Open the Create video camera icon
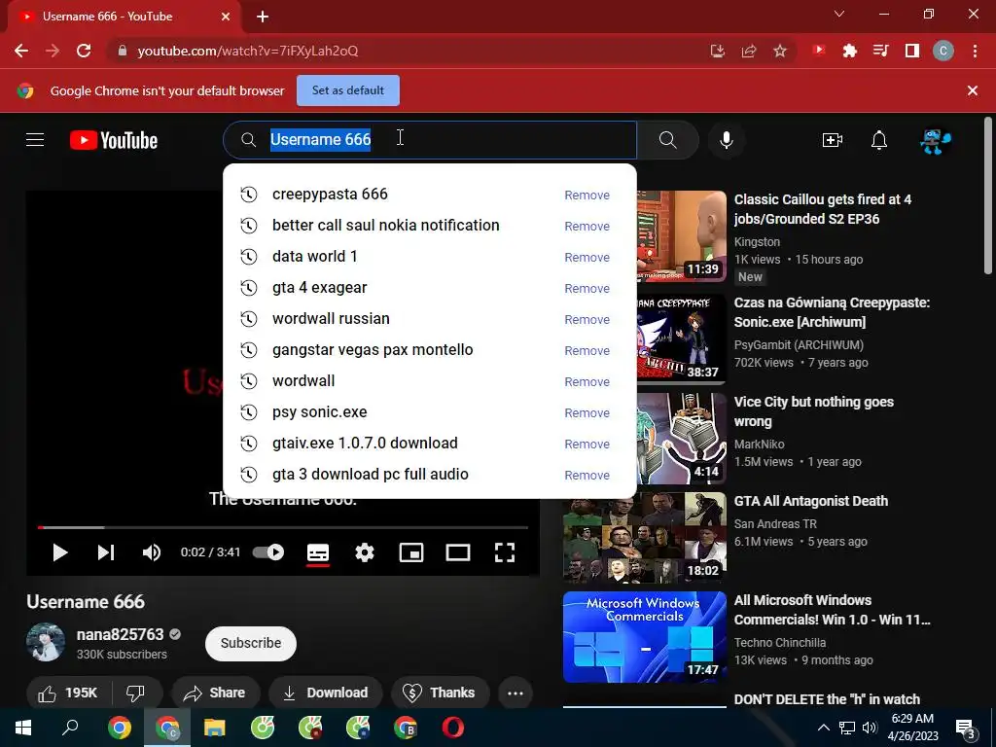Viewport: 996px width, 747px height. tap(833, 140)
